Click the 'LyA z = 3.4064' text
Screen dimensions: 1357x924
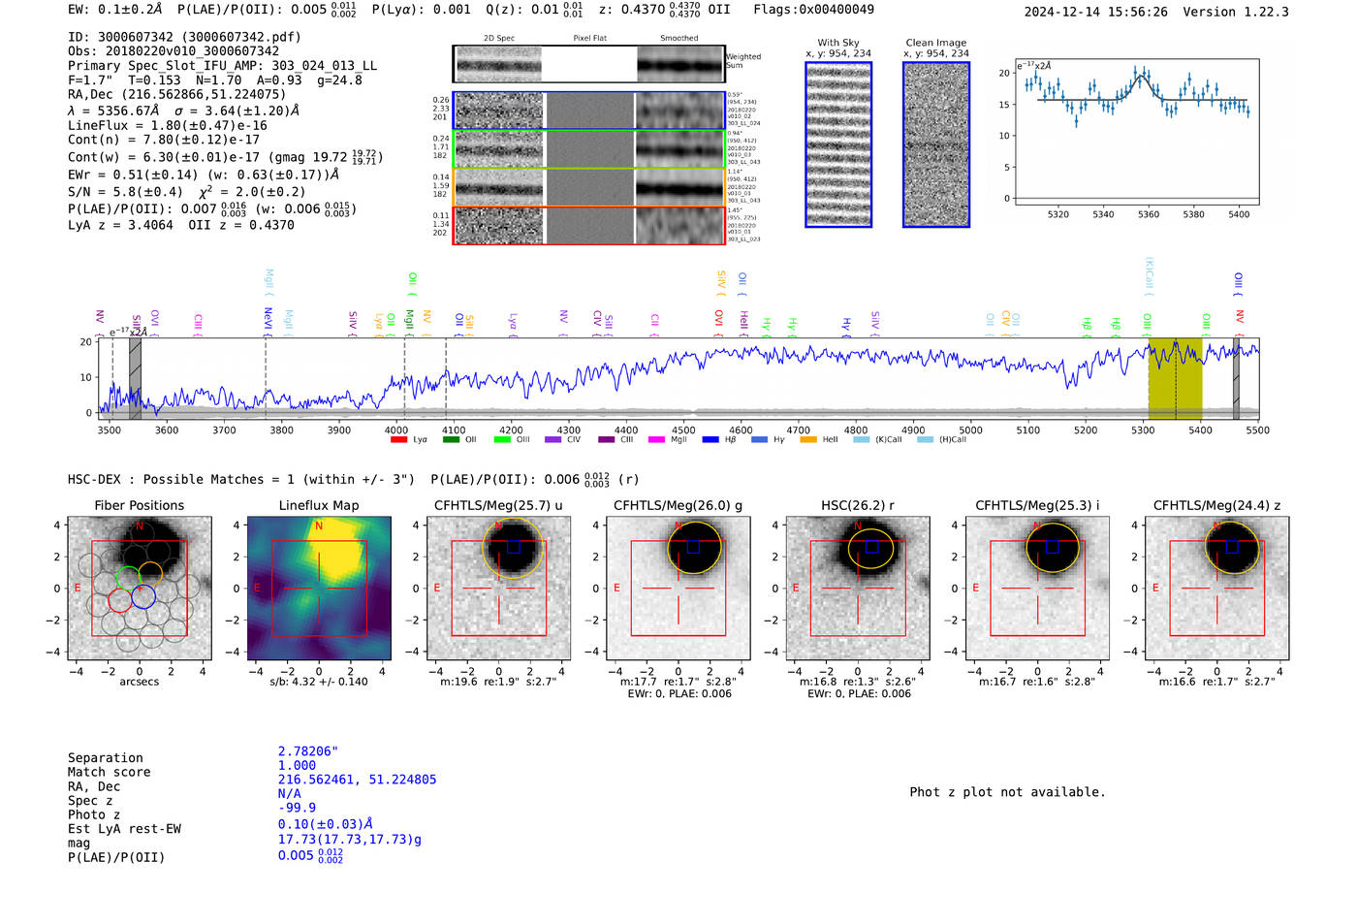click(x=120, y=225)
